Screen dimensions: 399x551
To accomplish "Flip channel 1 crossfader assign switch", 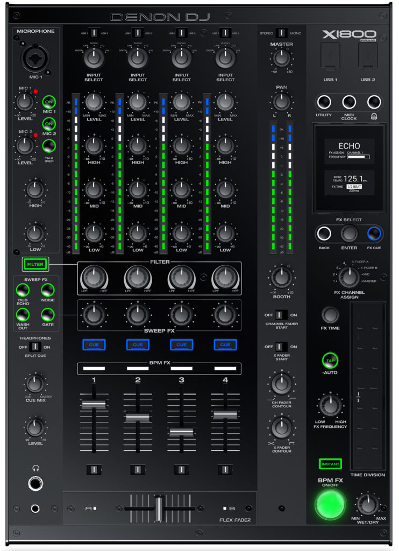I will pos(94,469).
